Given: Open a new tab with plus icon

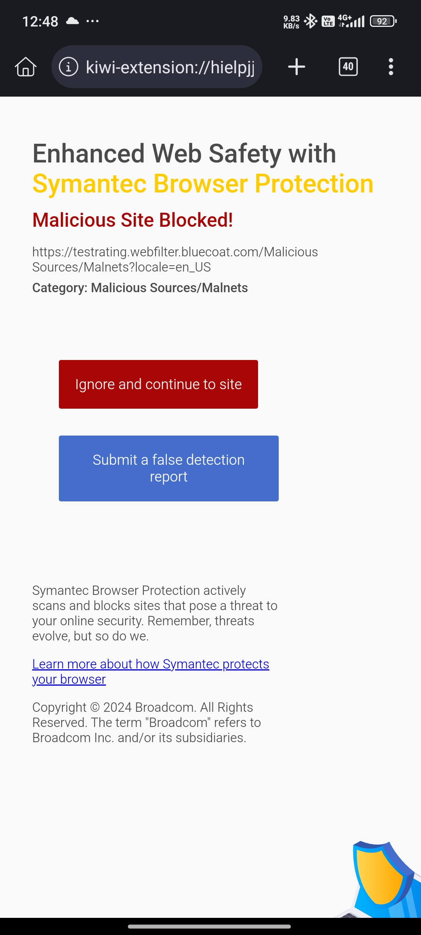Looking at the screenshot, I should point(297,67).
